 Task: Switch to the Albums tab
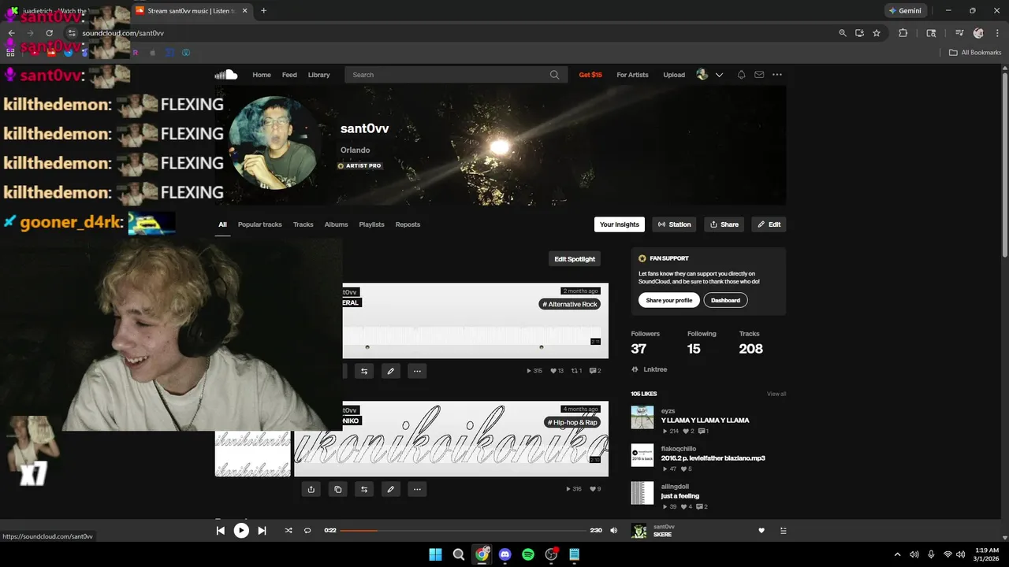click(x=337, y=224)
